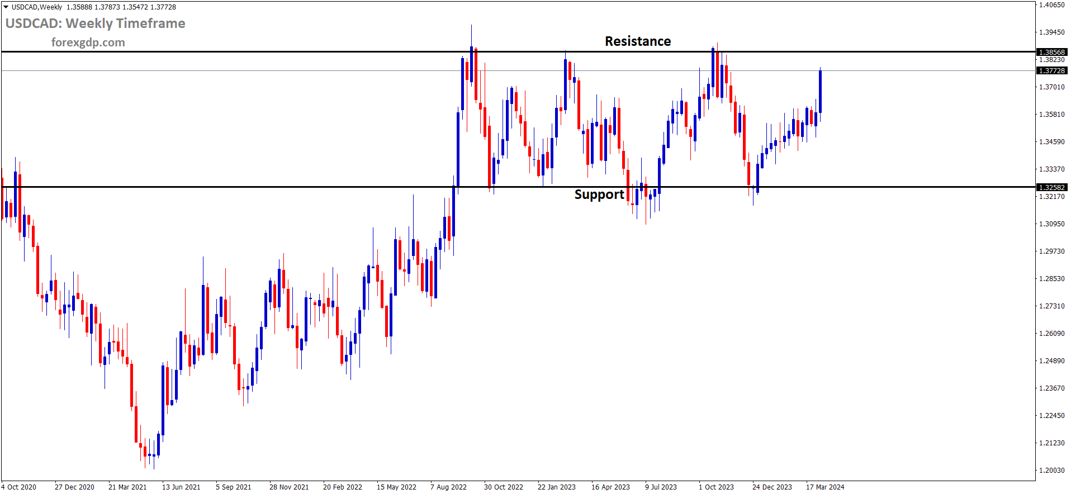Select the Resistance text label
This screenshot has width=1071, height=494.
point(638,41)
